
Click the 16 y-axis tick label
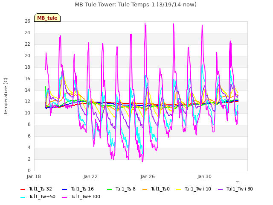[x=27, y=79]
